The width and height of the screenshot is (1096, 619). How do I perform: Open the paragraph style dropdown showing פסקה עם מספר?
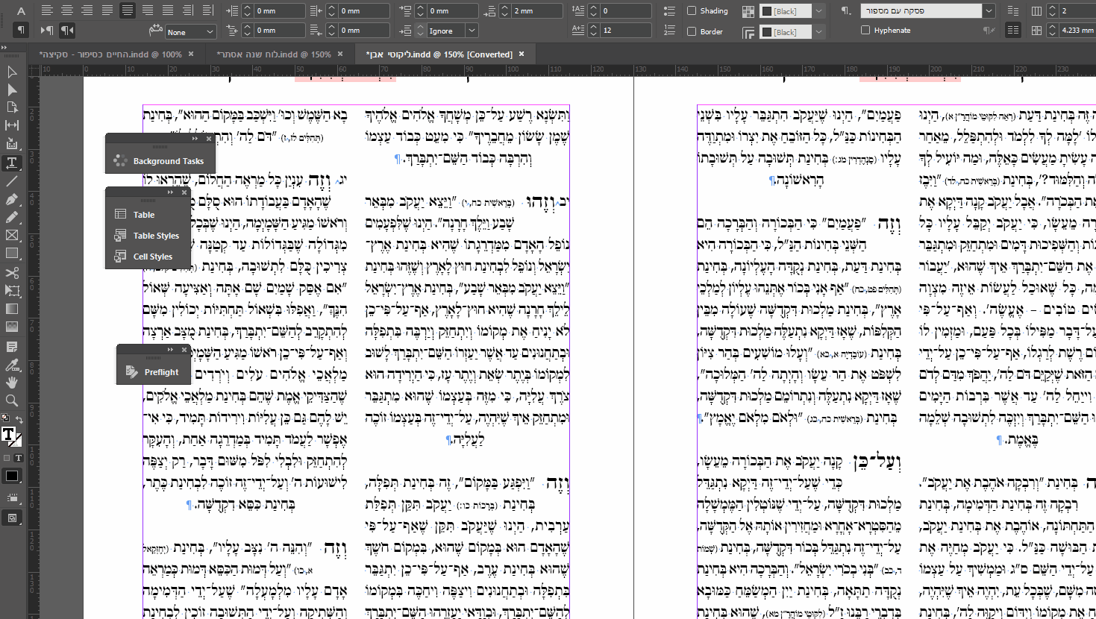coord(989,10)
